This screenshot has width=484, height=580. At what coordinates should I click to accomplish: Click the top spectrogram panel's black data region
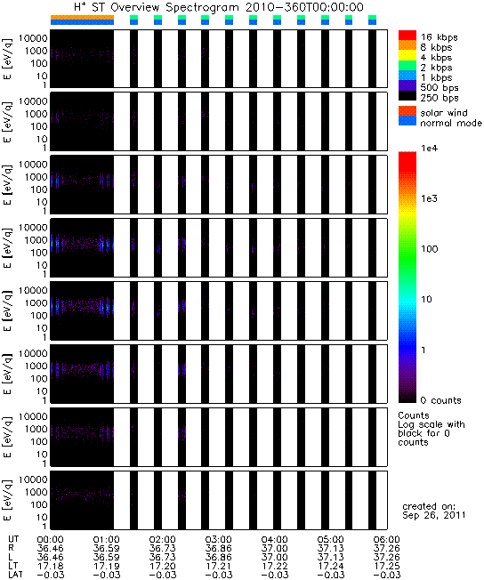click(82, 59)
